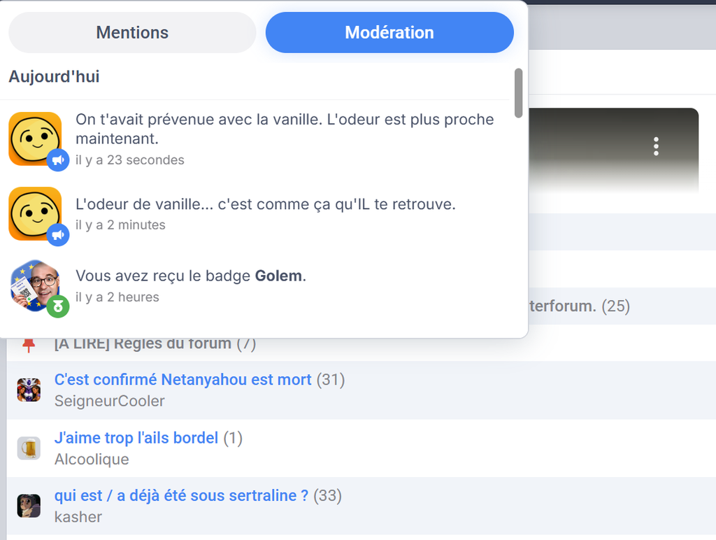716x540 pixels.
Task: Open "[A LIRE] Règles du forum" pinned topic
Action: click(x=143, y=344)
